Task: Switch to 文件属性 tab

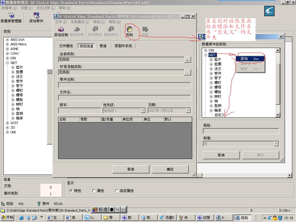Action: (66, 46)
